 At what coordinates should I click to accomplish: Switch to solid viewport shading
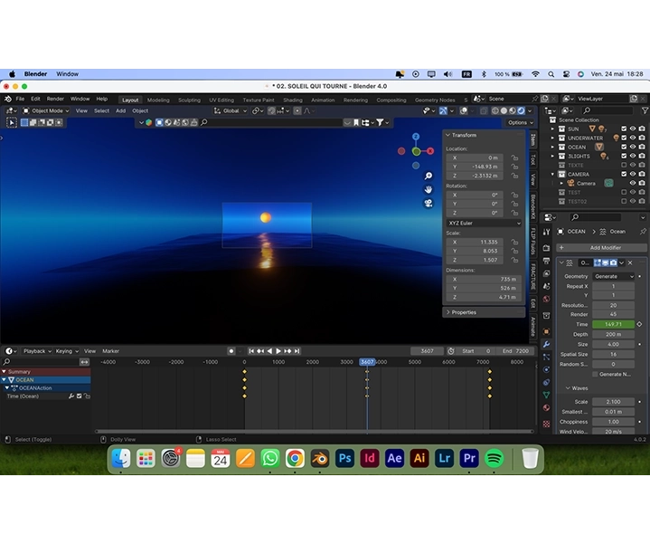point(504,110)
